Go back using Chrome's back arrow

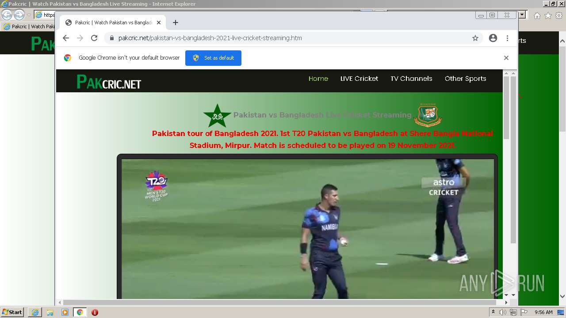[66, 38]
